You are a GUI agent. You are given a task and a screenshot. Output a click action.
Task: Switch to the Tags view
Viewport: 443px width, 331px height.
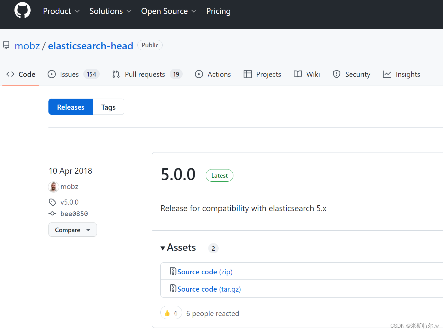pos(108,107)
